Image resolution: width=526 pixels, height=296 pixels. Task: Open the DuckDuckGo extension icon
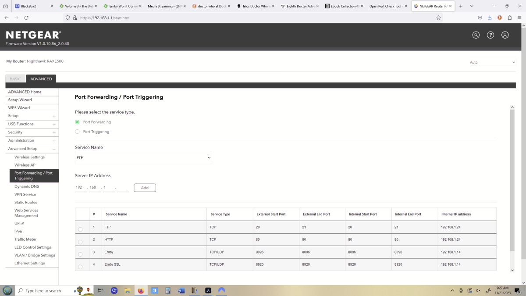point(499,18)
